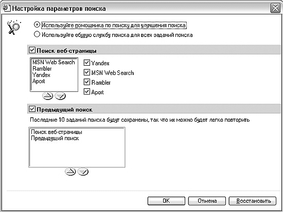
Task: Click move-up arrow under search tasks list
Action: [x=70, y=171]
